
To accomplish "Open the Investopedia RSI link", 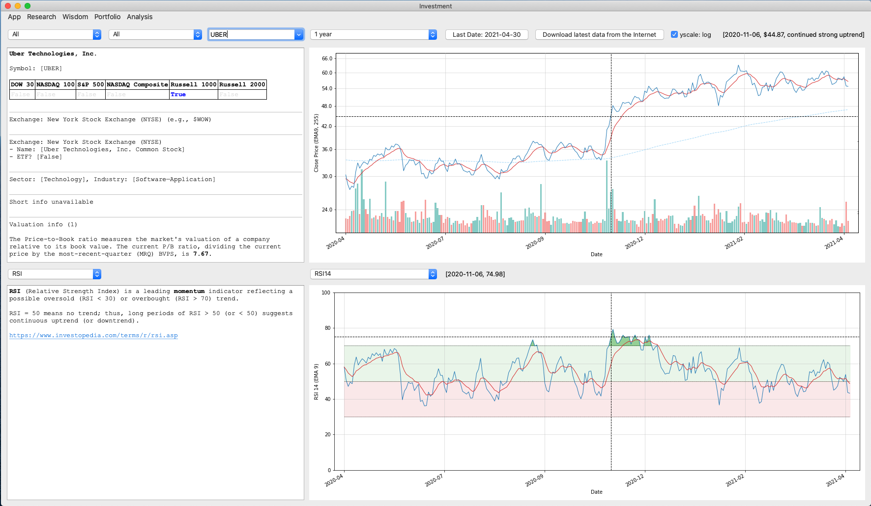I will [x=93, y=336].
